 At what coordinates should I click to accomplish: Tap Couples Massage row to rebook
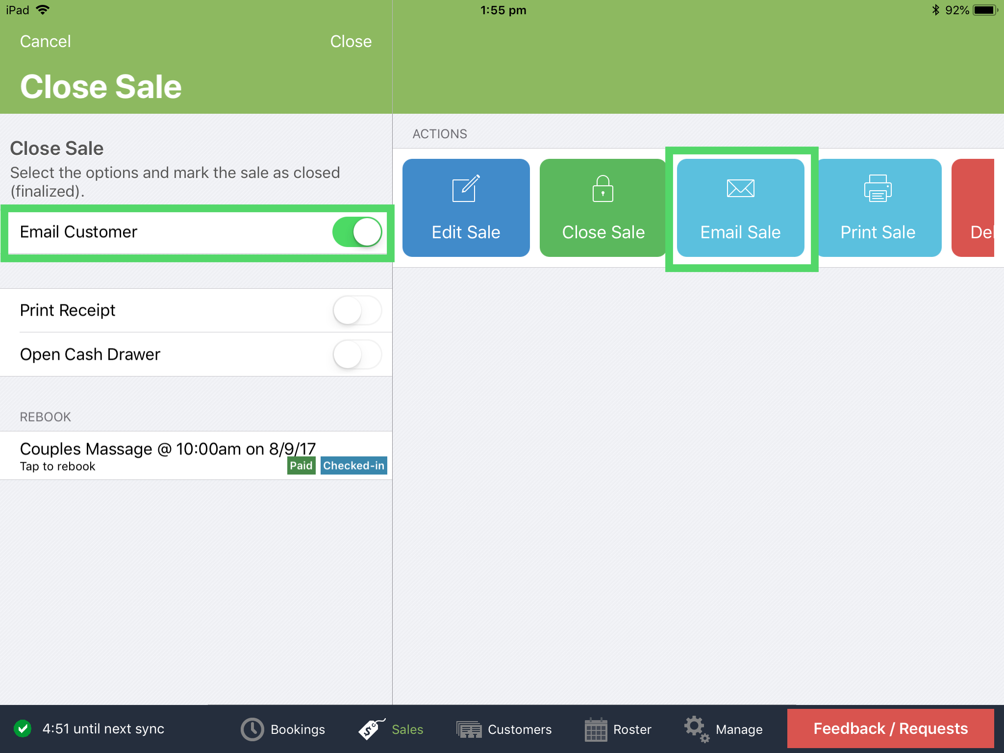tap(196, 455)
